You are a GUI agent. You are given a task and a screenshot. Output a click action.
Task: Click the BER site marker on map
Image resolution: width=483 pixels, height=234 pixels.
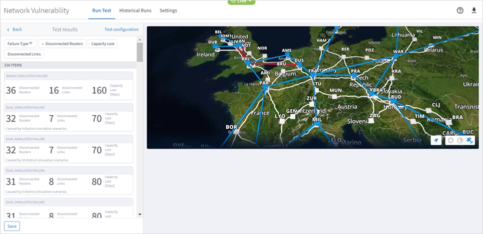point(344,57)
